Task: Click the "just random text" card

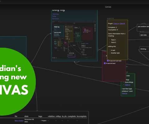Action: click(x=143, y=28)
